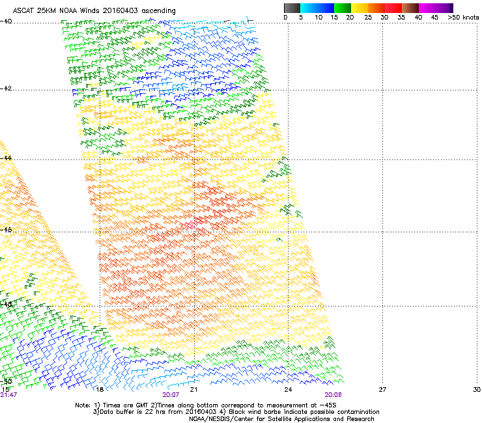Click the red 30-35 knots color segment
Viewport: 482px width, 423px height.
[393, 8]
